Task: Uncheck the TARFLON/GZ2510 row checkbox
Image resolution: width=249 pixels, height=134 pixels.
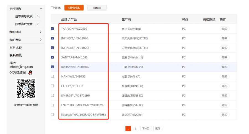Action: pos(52,29)
